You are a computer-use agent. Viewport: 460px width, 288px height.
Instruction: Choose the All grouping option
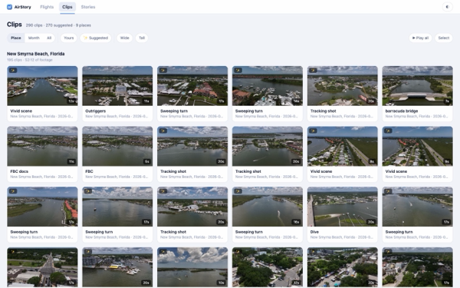(49, 38)
